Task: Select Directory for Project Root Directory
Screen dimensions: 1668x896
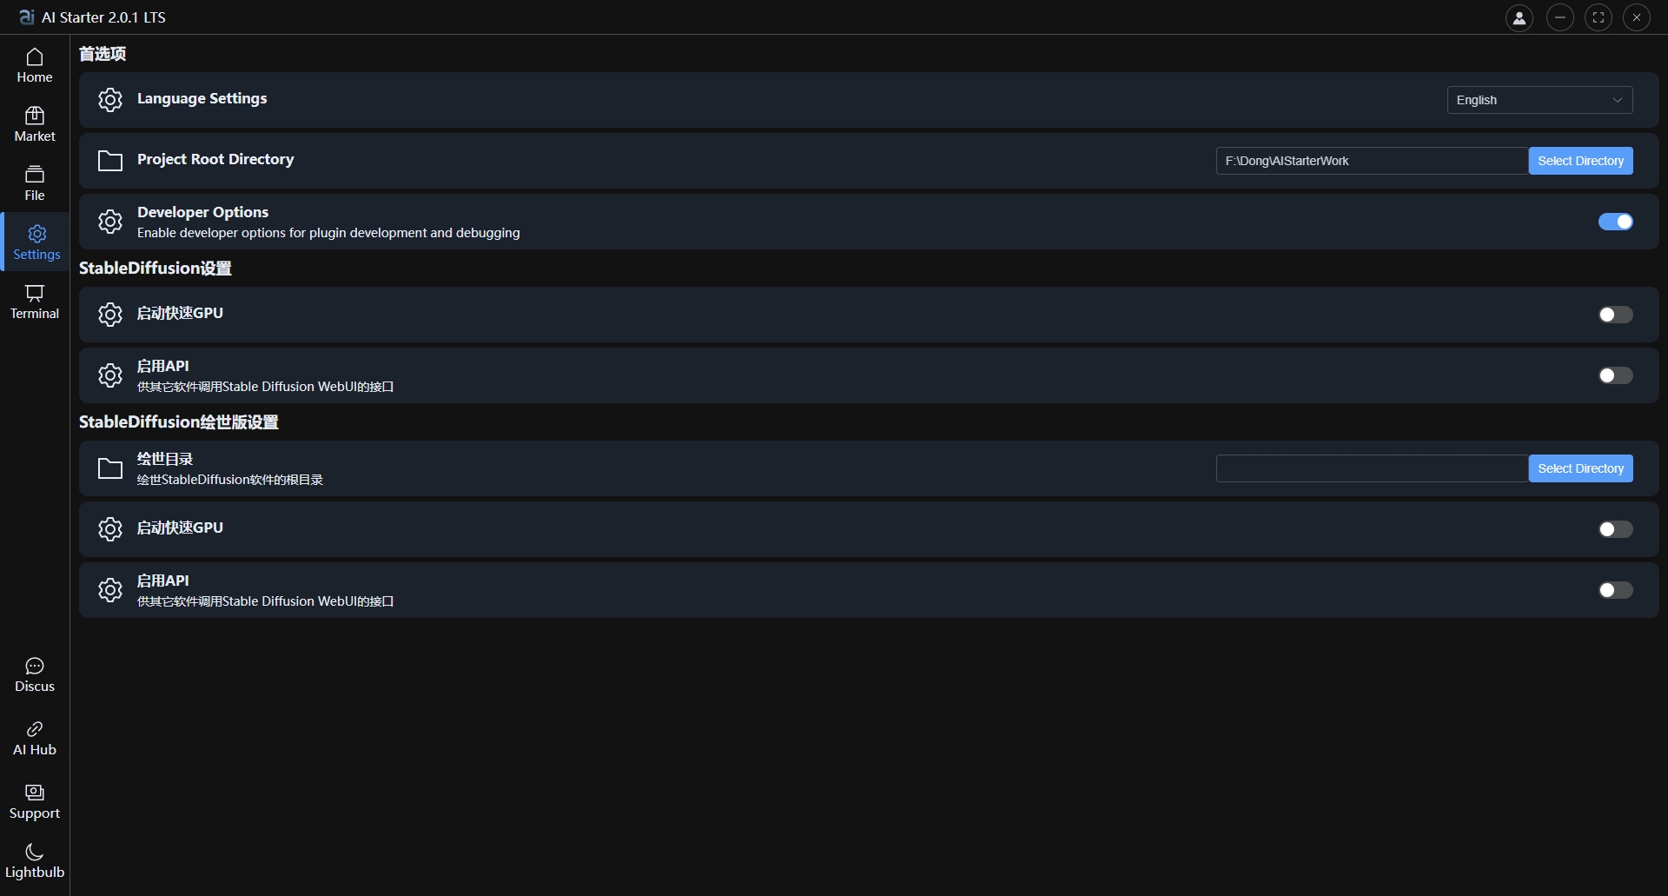Action: pyautogui.click(x=1580, y=161)
